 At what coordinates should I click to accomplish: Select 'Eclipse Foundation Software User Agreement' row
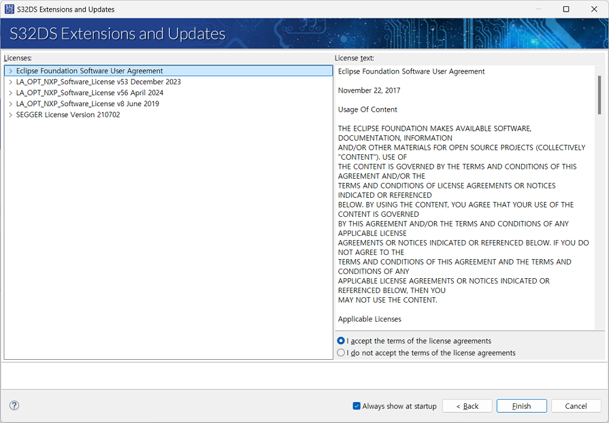(169, 71)
